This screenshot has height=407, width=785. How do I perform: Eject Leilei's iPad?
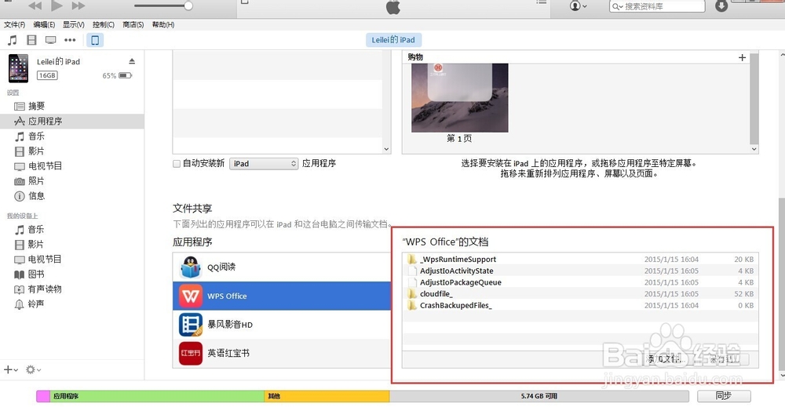132,61
